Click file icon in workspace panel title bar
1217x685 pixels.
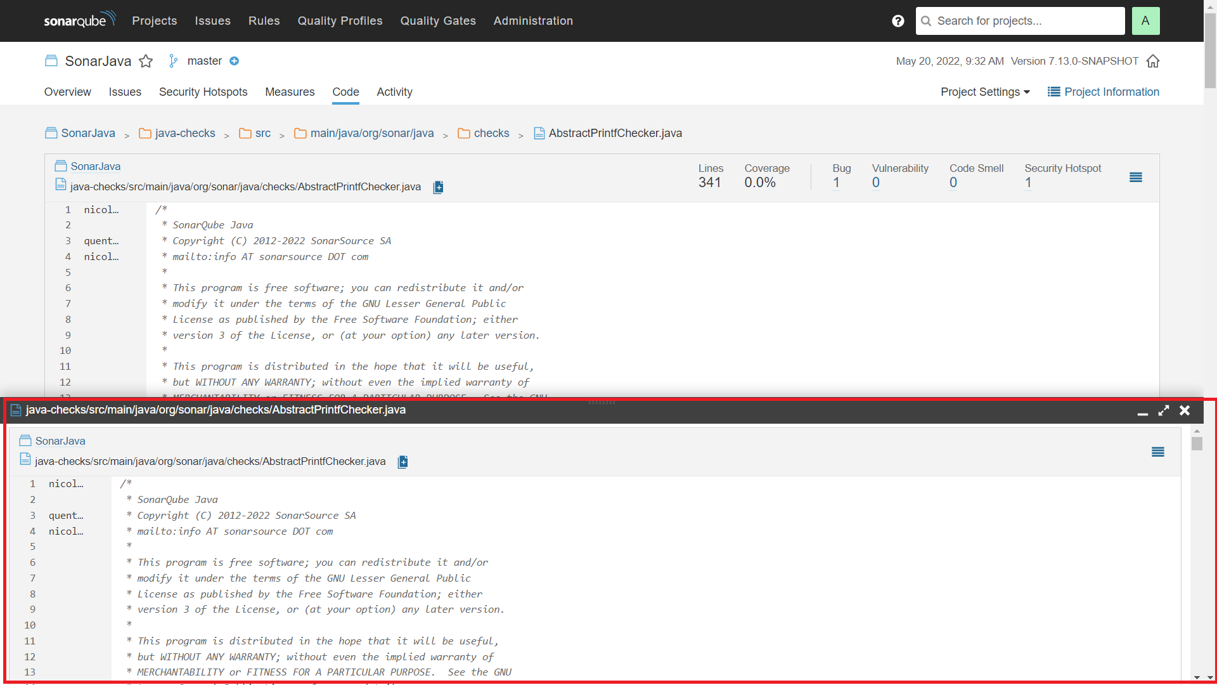16,410
